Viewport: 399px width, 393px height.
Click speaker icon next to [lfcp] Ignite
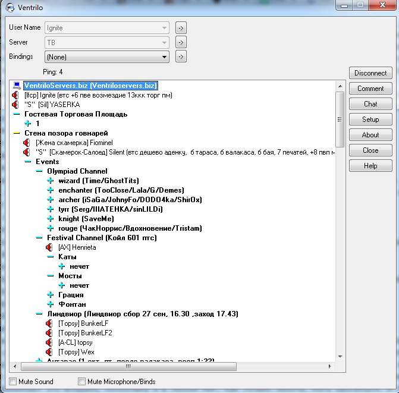[x=15, y=95]
